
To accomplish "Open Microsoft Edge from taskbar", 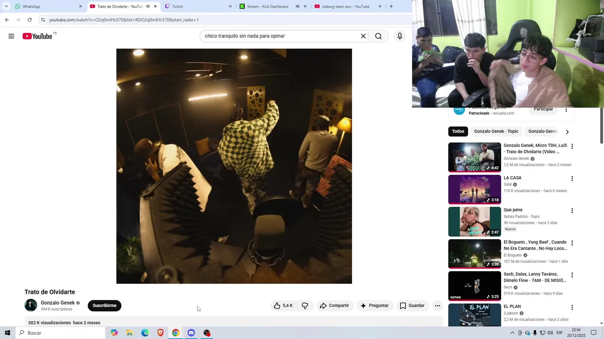I will pos(145,333).
